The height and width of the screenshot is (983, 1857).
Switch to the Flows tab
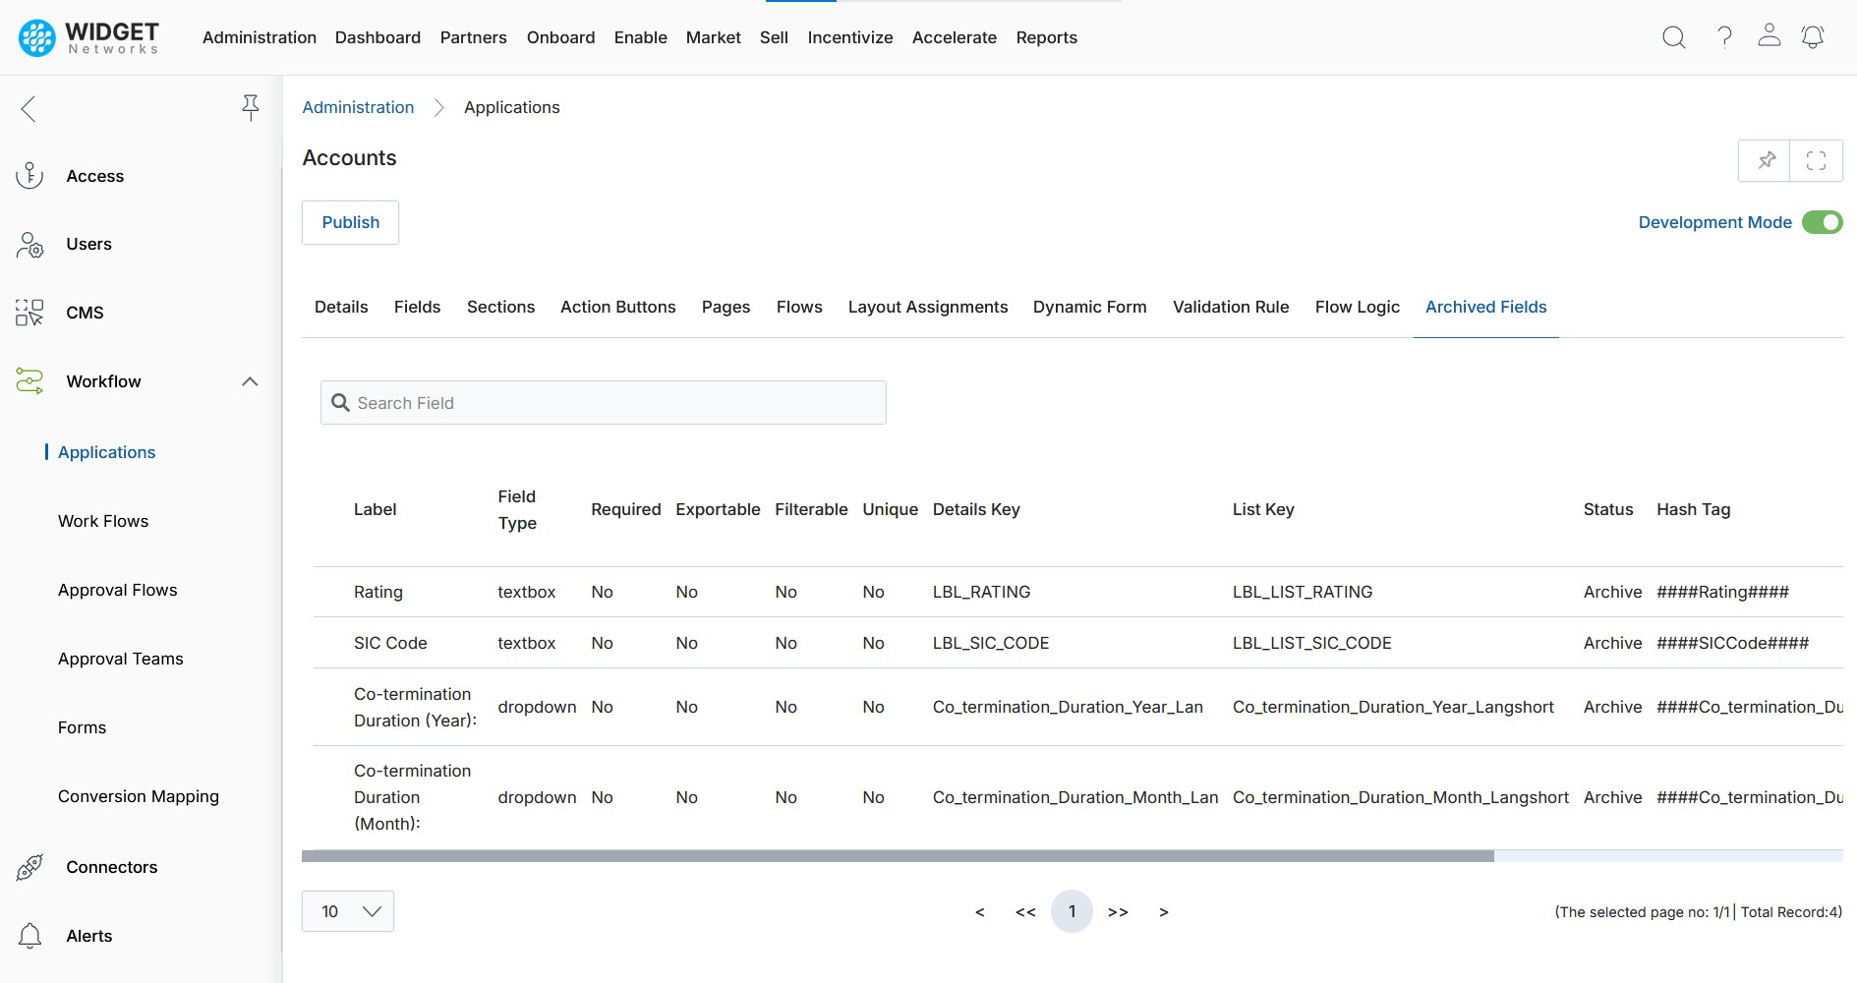(799, 307)
